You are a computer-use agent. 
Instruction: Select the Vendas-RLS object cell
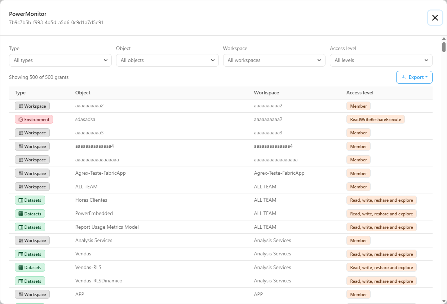click(88, 267)
